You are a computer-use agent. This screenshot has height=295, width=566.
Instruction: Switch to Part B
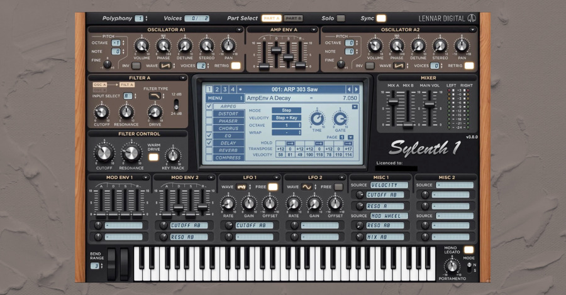pos(292,18)
